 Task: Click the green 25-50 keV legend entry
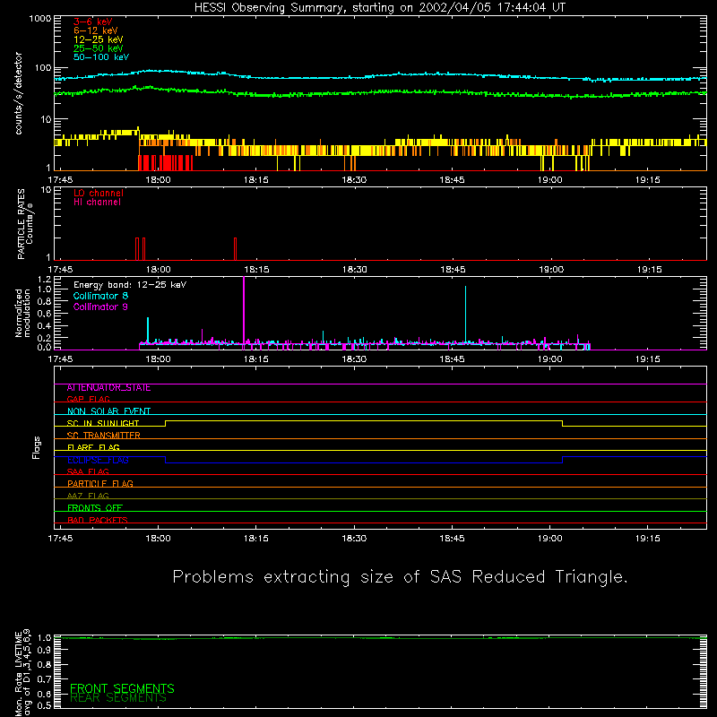click(99, 48)
